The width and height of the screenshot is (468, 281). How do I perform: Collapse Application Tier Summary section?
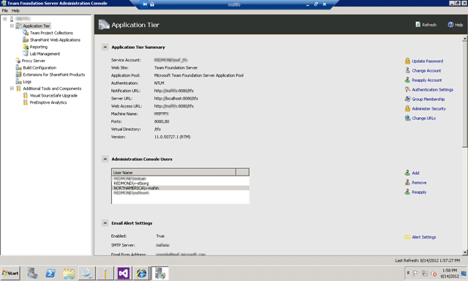coord(105,47)
